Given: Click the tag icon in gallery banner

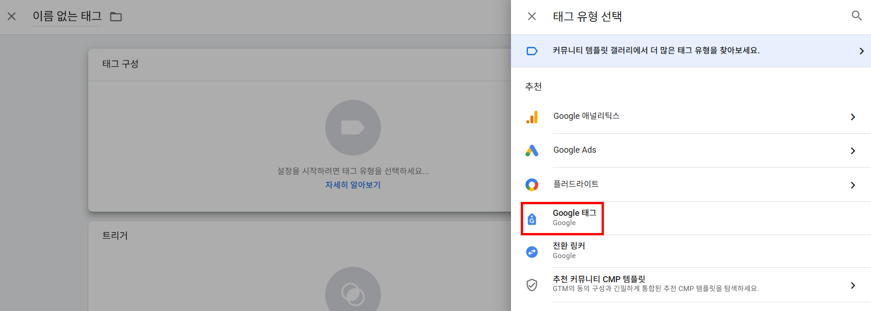Looking at the screenshot, I should click(532, 51).
